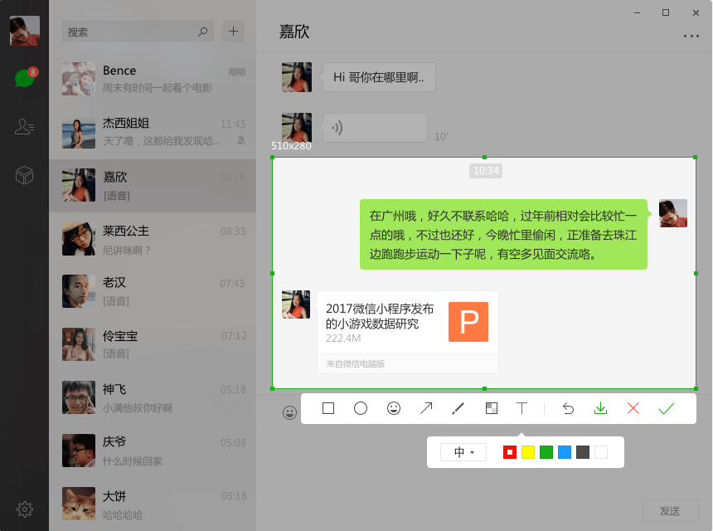713x531 pixels.
Task: Click the 搜索 search field
Action: pos(138,32)
